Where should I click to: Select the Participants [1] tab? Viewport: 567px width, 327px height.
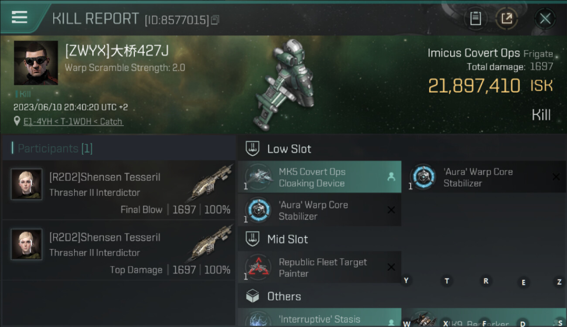point(55,148)
